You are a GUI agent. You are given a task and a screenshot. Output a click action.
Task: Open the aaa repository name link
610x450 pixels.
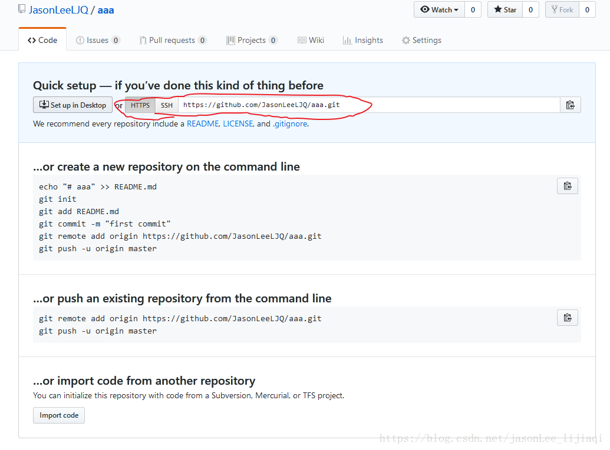(105, 10)
